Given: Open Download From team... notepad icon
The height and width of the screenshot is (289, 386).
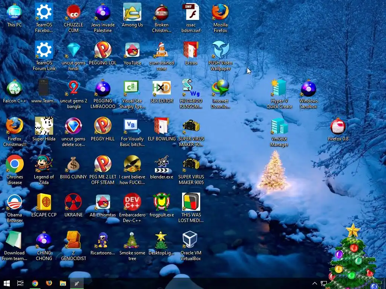Looking at the screenshot, I should [x=14, y=240].
